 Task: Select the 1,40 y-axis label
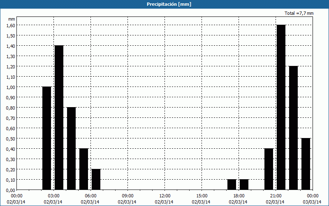[x=11, y=46]
